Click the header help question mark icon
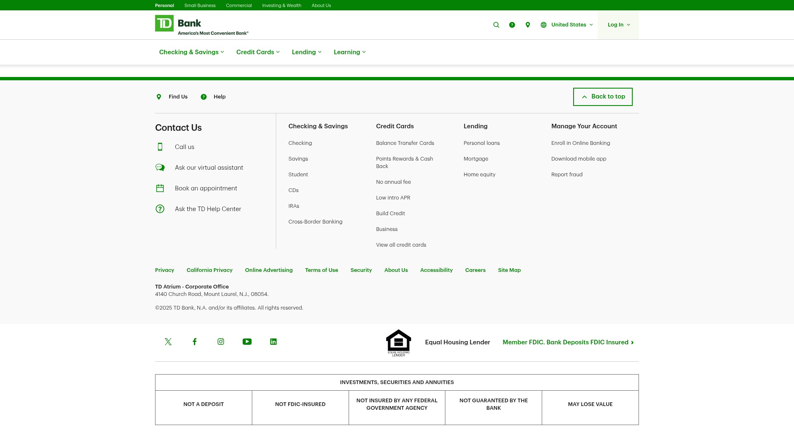Image resolution: width=794 pixels, height=447 pixels. pyautogui.click(x=512, y=25)
